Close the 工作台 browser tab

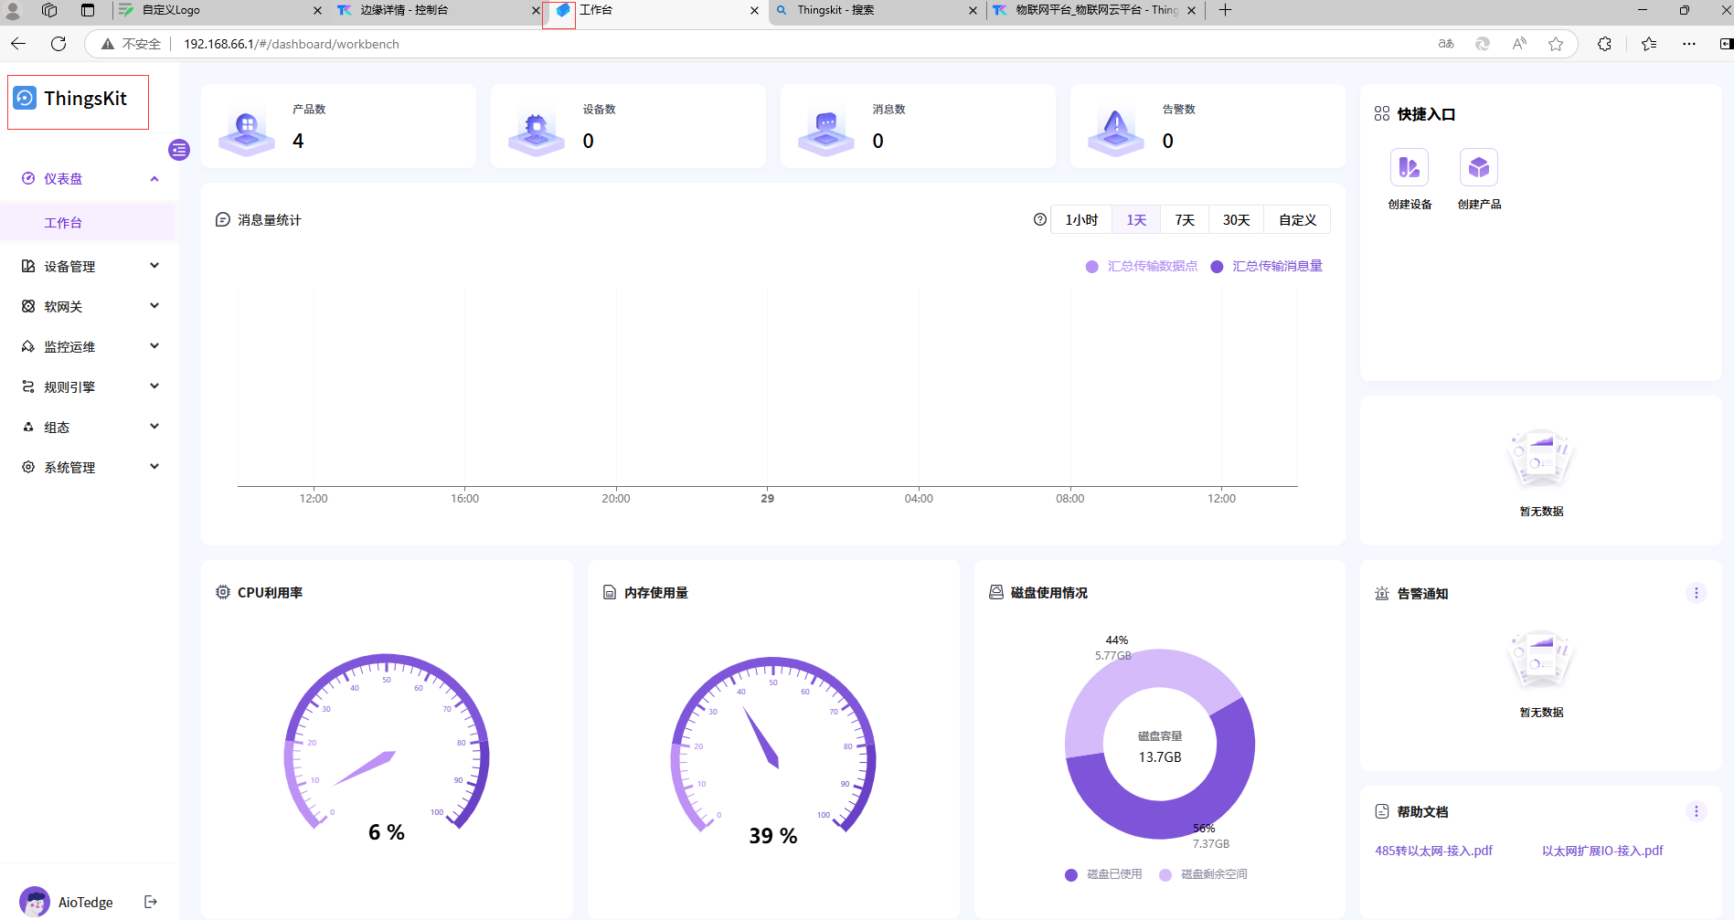[754, 11]
